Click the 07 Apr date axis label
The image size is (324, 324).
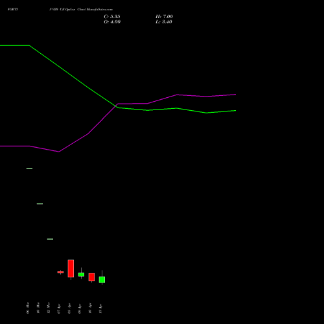click(x=59, y=308)
